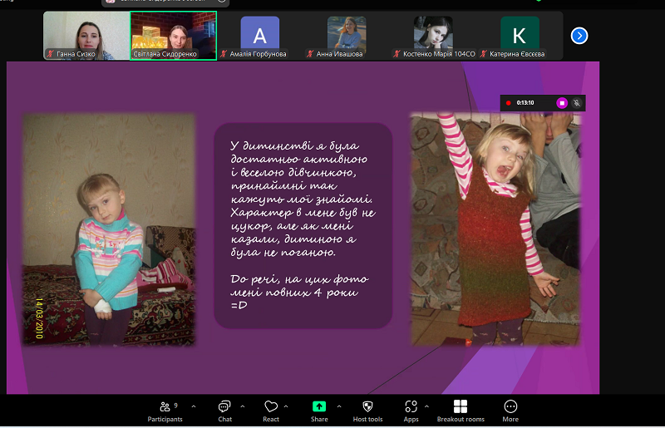665x428 pixels.
Task: Open the Chat panel
Action: coord(224,411)
